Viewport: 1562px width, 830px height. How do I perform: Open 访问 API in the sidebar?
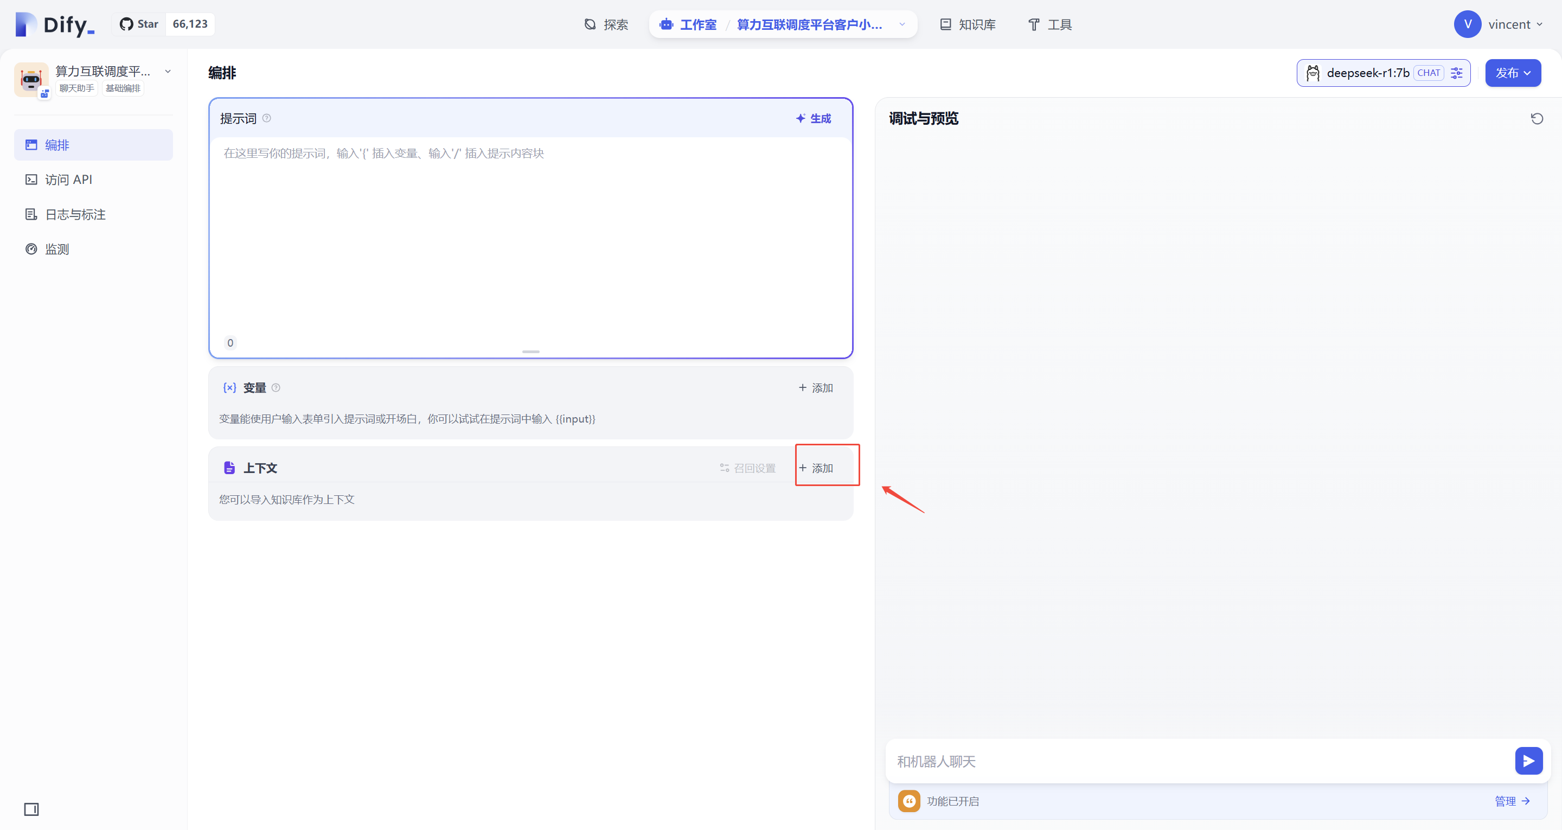pos(93,180)
